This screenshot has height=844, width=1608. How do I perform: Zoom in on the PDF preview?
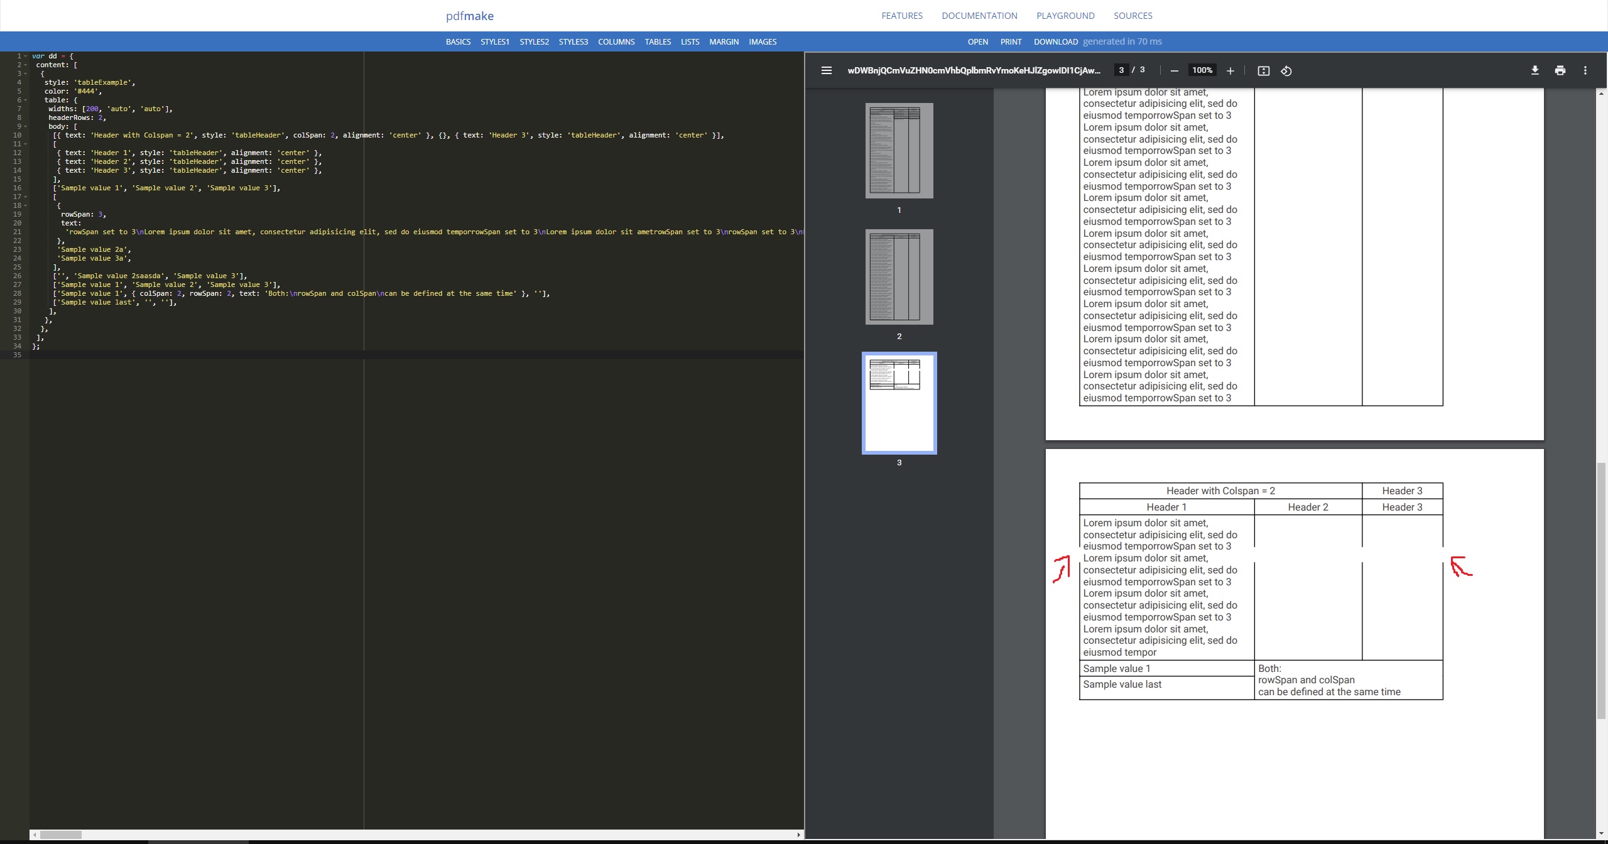[1230, 70]
